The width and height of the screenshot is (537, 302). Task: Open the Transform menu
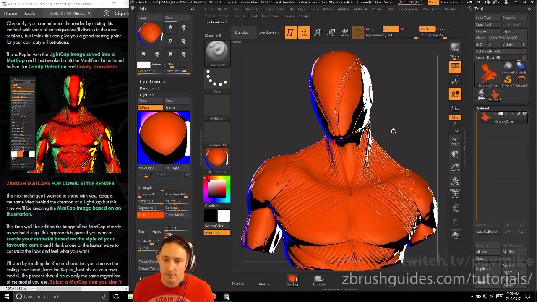(269, 16)
